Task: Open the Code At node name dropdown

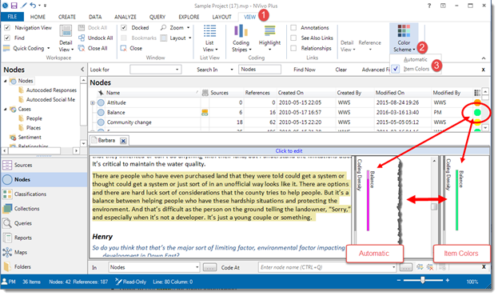Action: pos(393,267)
